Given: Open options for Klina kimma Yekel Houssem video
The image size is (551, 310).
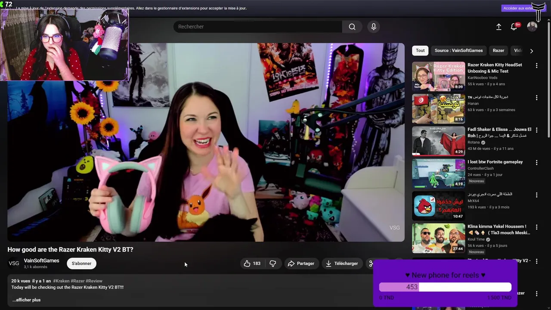Looking at the screenshot, I should click(x=536, y=227).
